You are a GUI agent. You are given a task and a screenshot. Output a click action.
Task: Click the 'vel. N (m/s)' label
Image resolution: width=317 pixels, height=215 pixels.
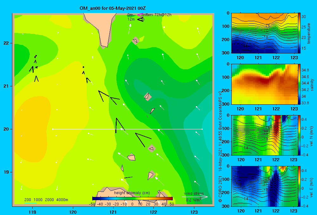click(311, 136)
